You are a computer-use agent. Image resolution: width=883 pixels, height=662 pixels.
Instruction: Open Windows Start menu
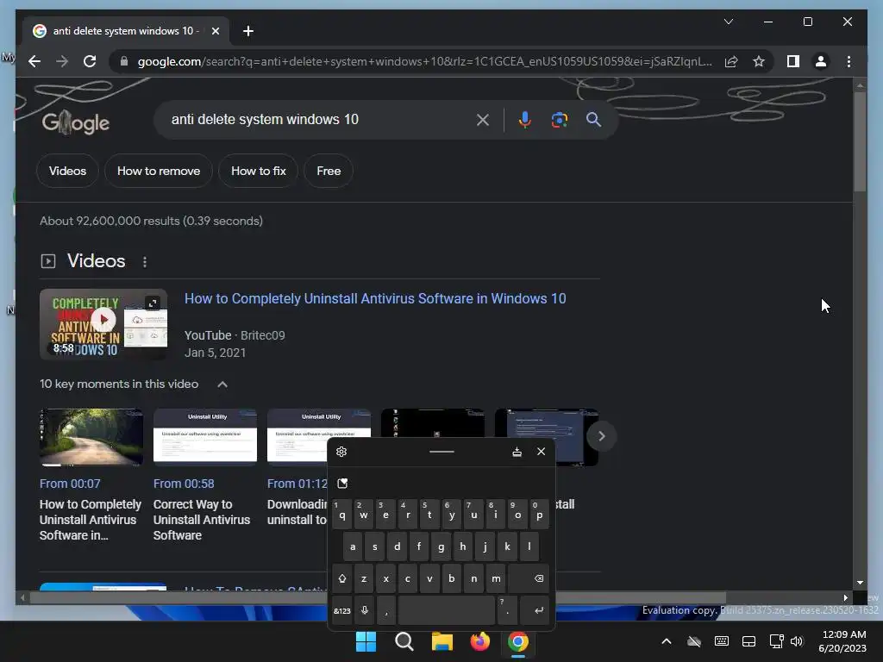coord(366,641)
